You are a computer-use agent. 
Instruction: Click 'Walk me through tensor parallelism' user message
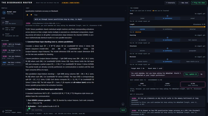pos(79,19)
